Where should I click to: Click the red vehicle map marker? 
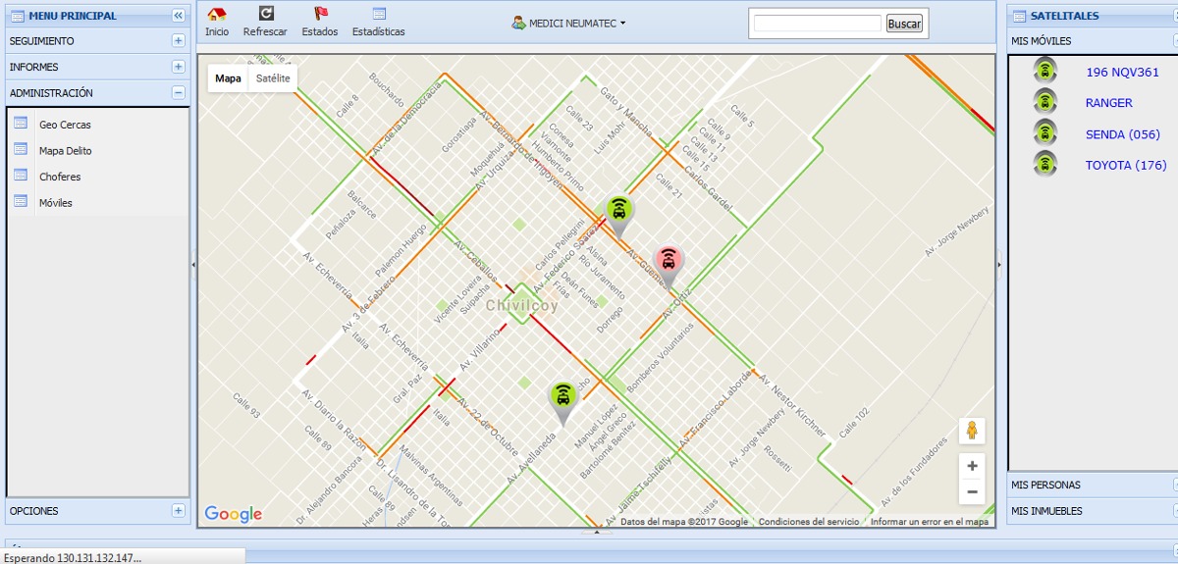(669, 266)
